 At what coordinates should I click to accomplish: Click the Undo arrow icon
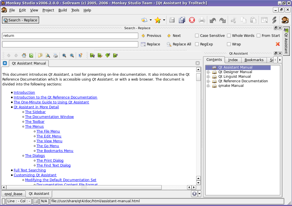pyautogui.click(x=213, y=20)
